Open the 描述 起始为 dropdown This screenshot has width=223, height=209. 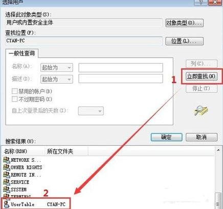(x=57, y=79)
